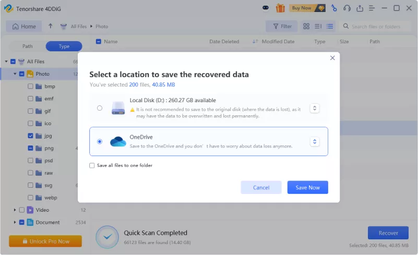The height and width of the screenshot is (255, 418).
Task: Click the robot assistant icon
Action: 267,8
